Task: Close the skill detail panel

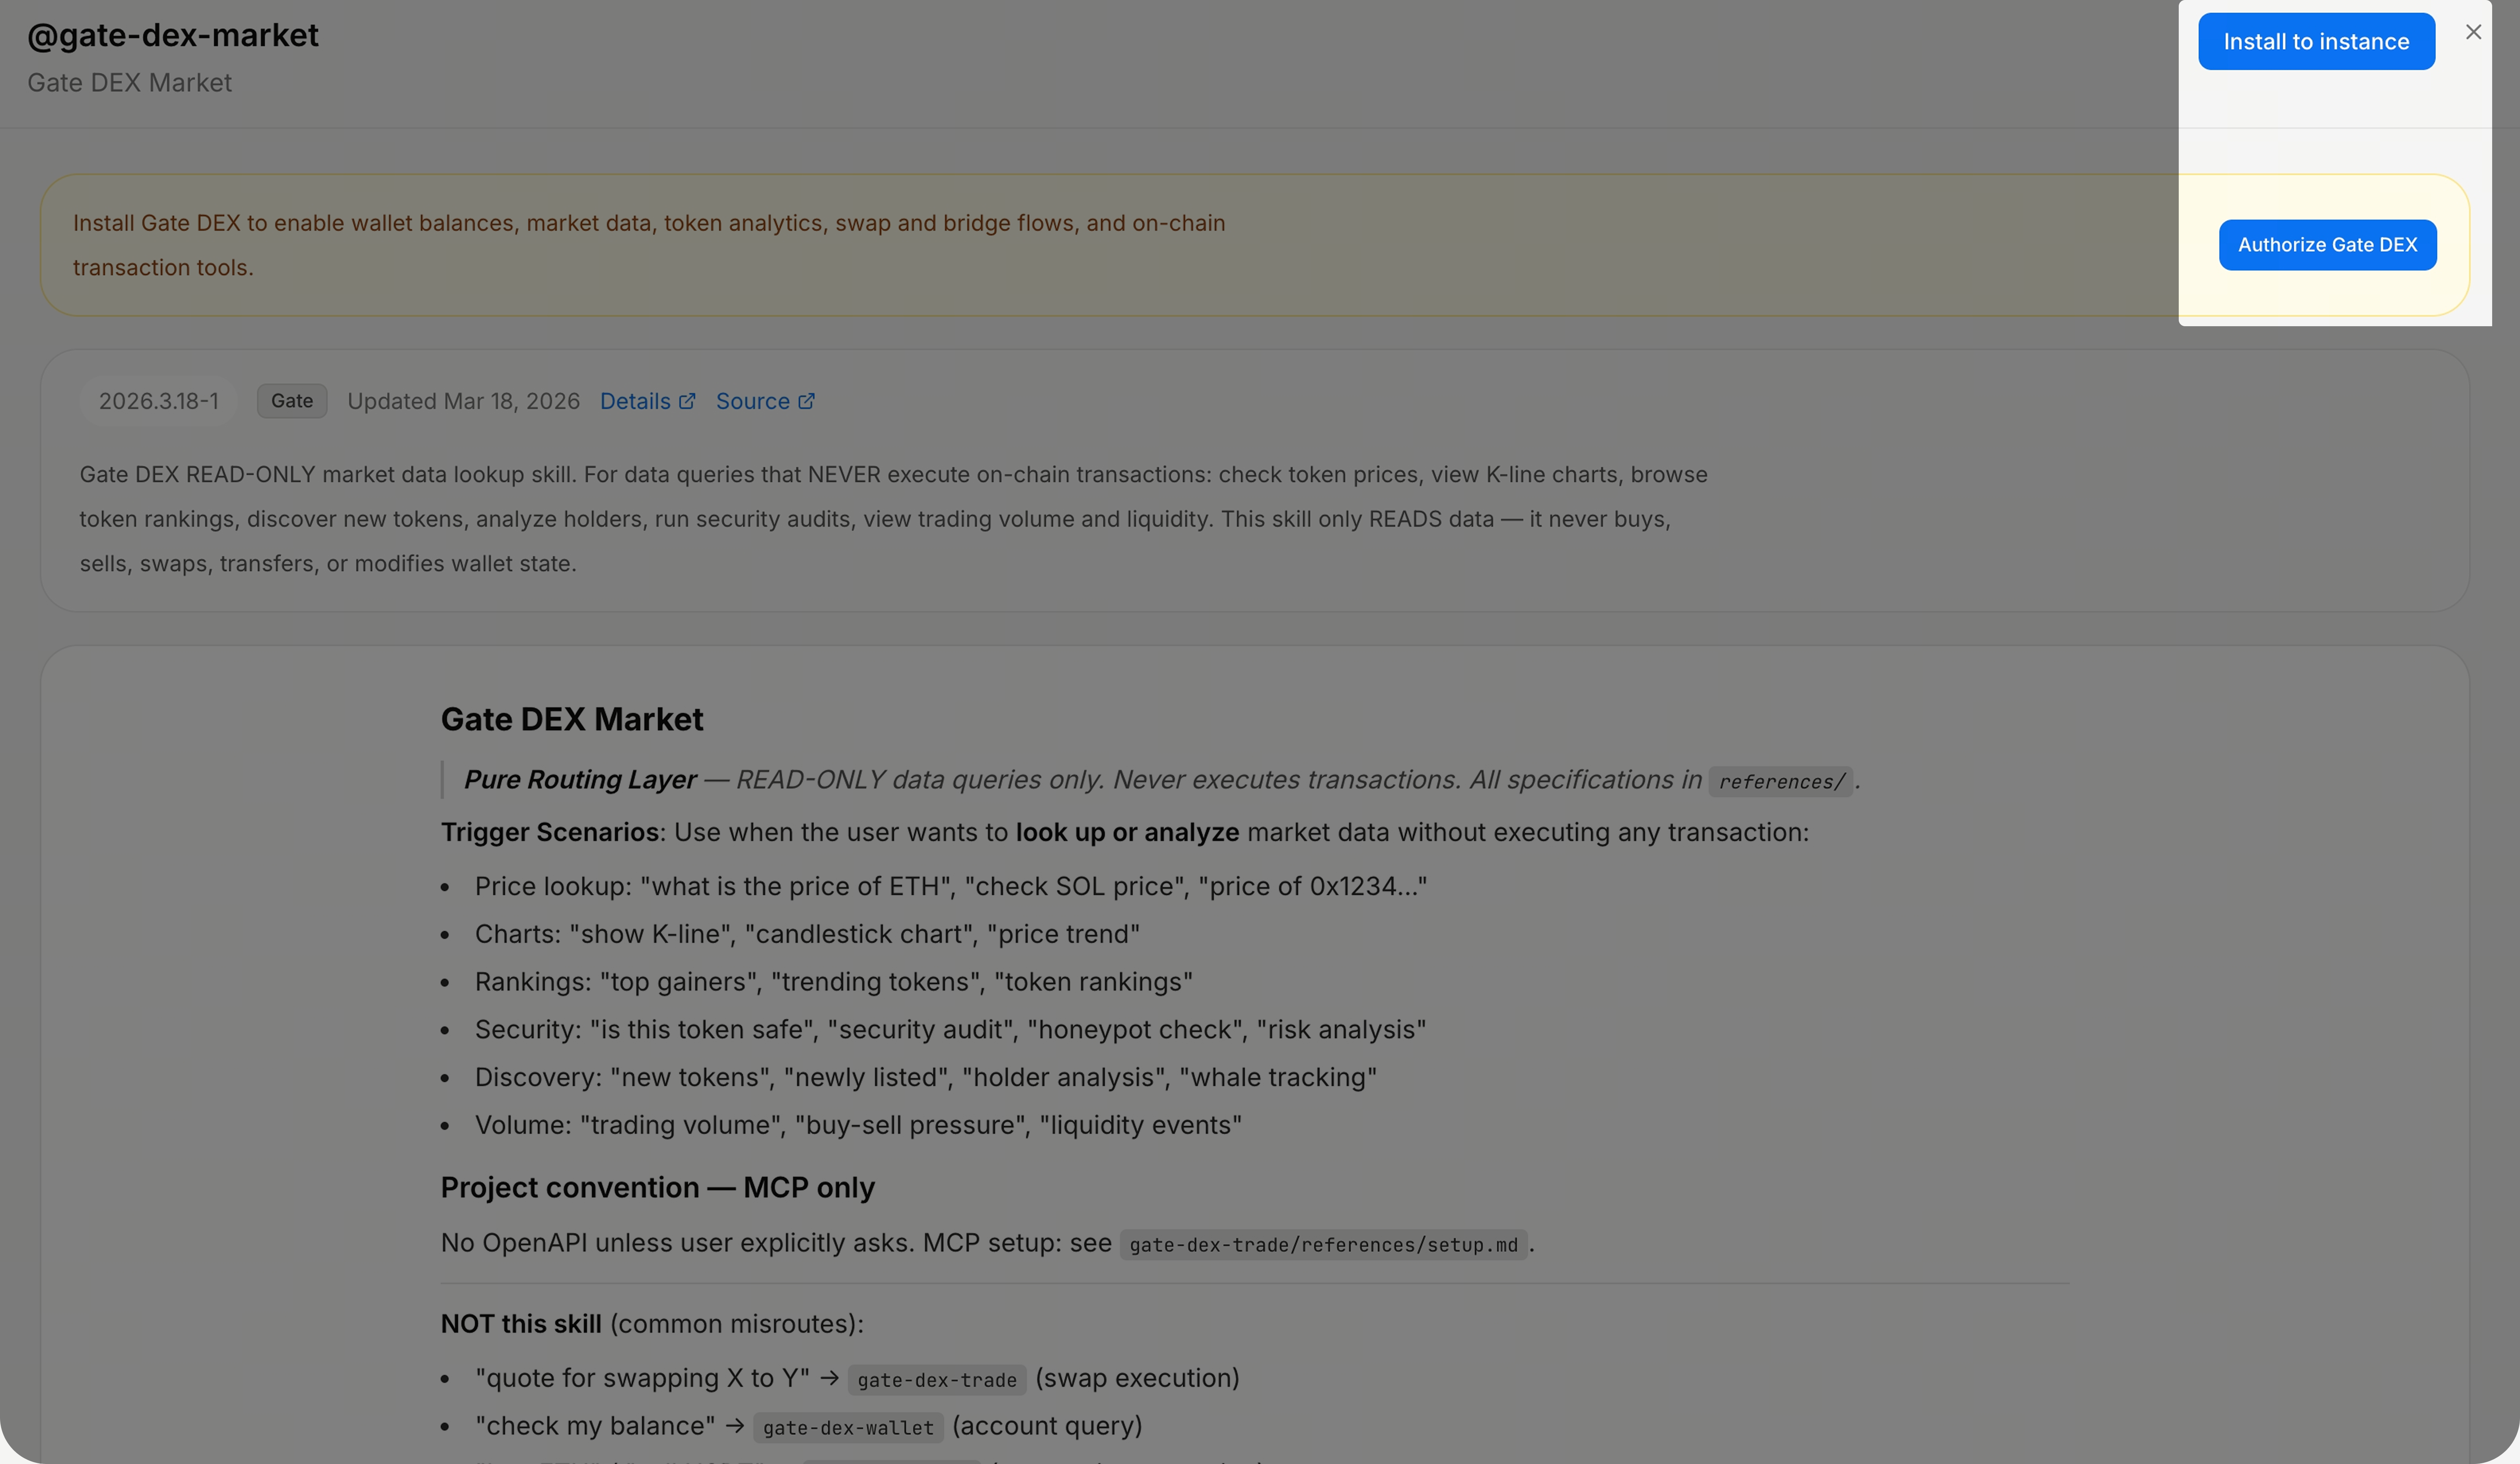Action: pos(2473,32)
